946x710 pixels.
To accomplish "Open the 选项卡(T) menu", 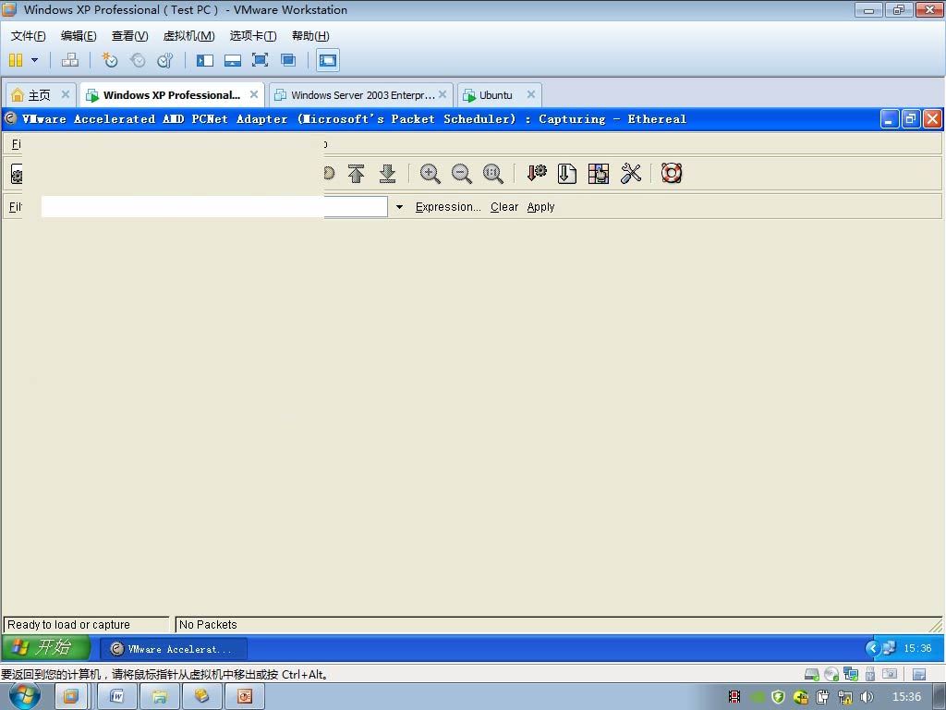I will point(253,36).
